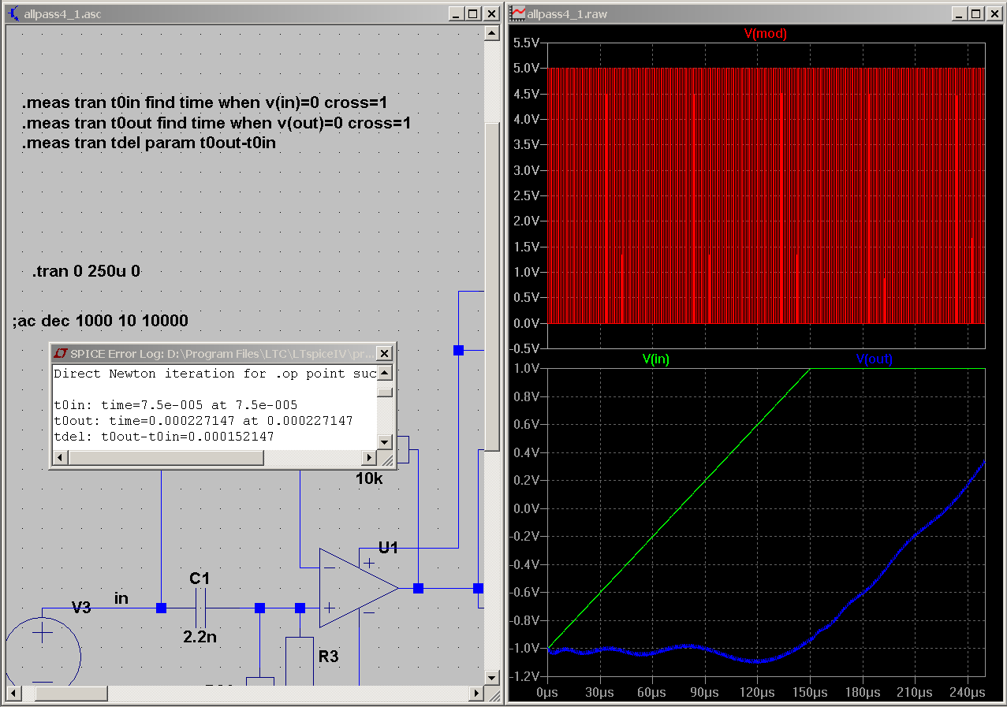Image resolution: width=1007 pixels, height=707 pixels.
Task: Select the op-amp U1 symbol
Action: (359, 588)
